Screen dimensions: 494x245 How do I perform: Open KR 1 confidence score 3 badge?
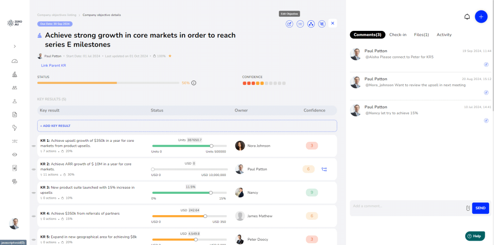tap(312, 146)
